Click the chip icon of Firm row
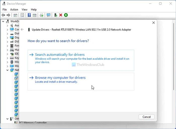Image resolution: width=176 pixels, height=129 pixels. click(x=12, y=46)
